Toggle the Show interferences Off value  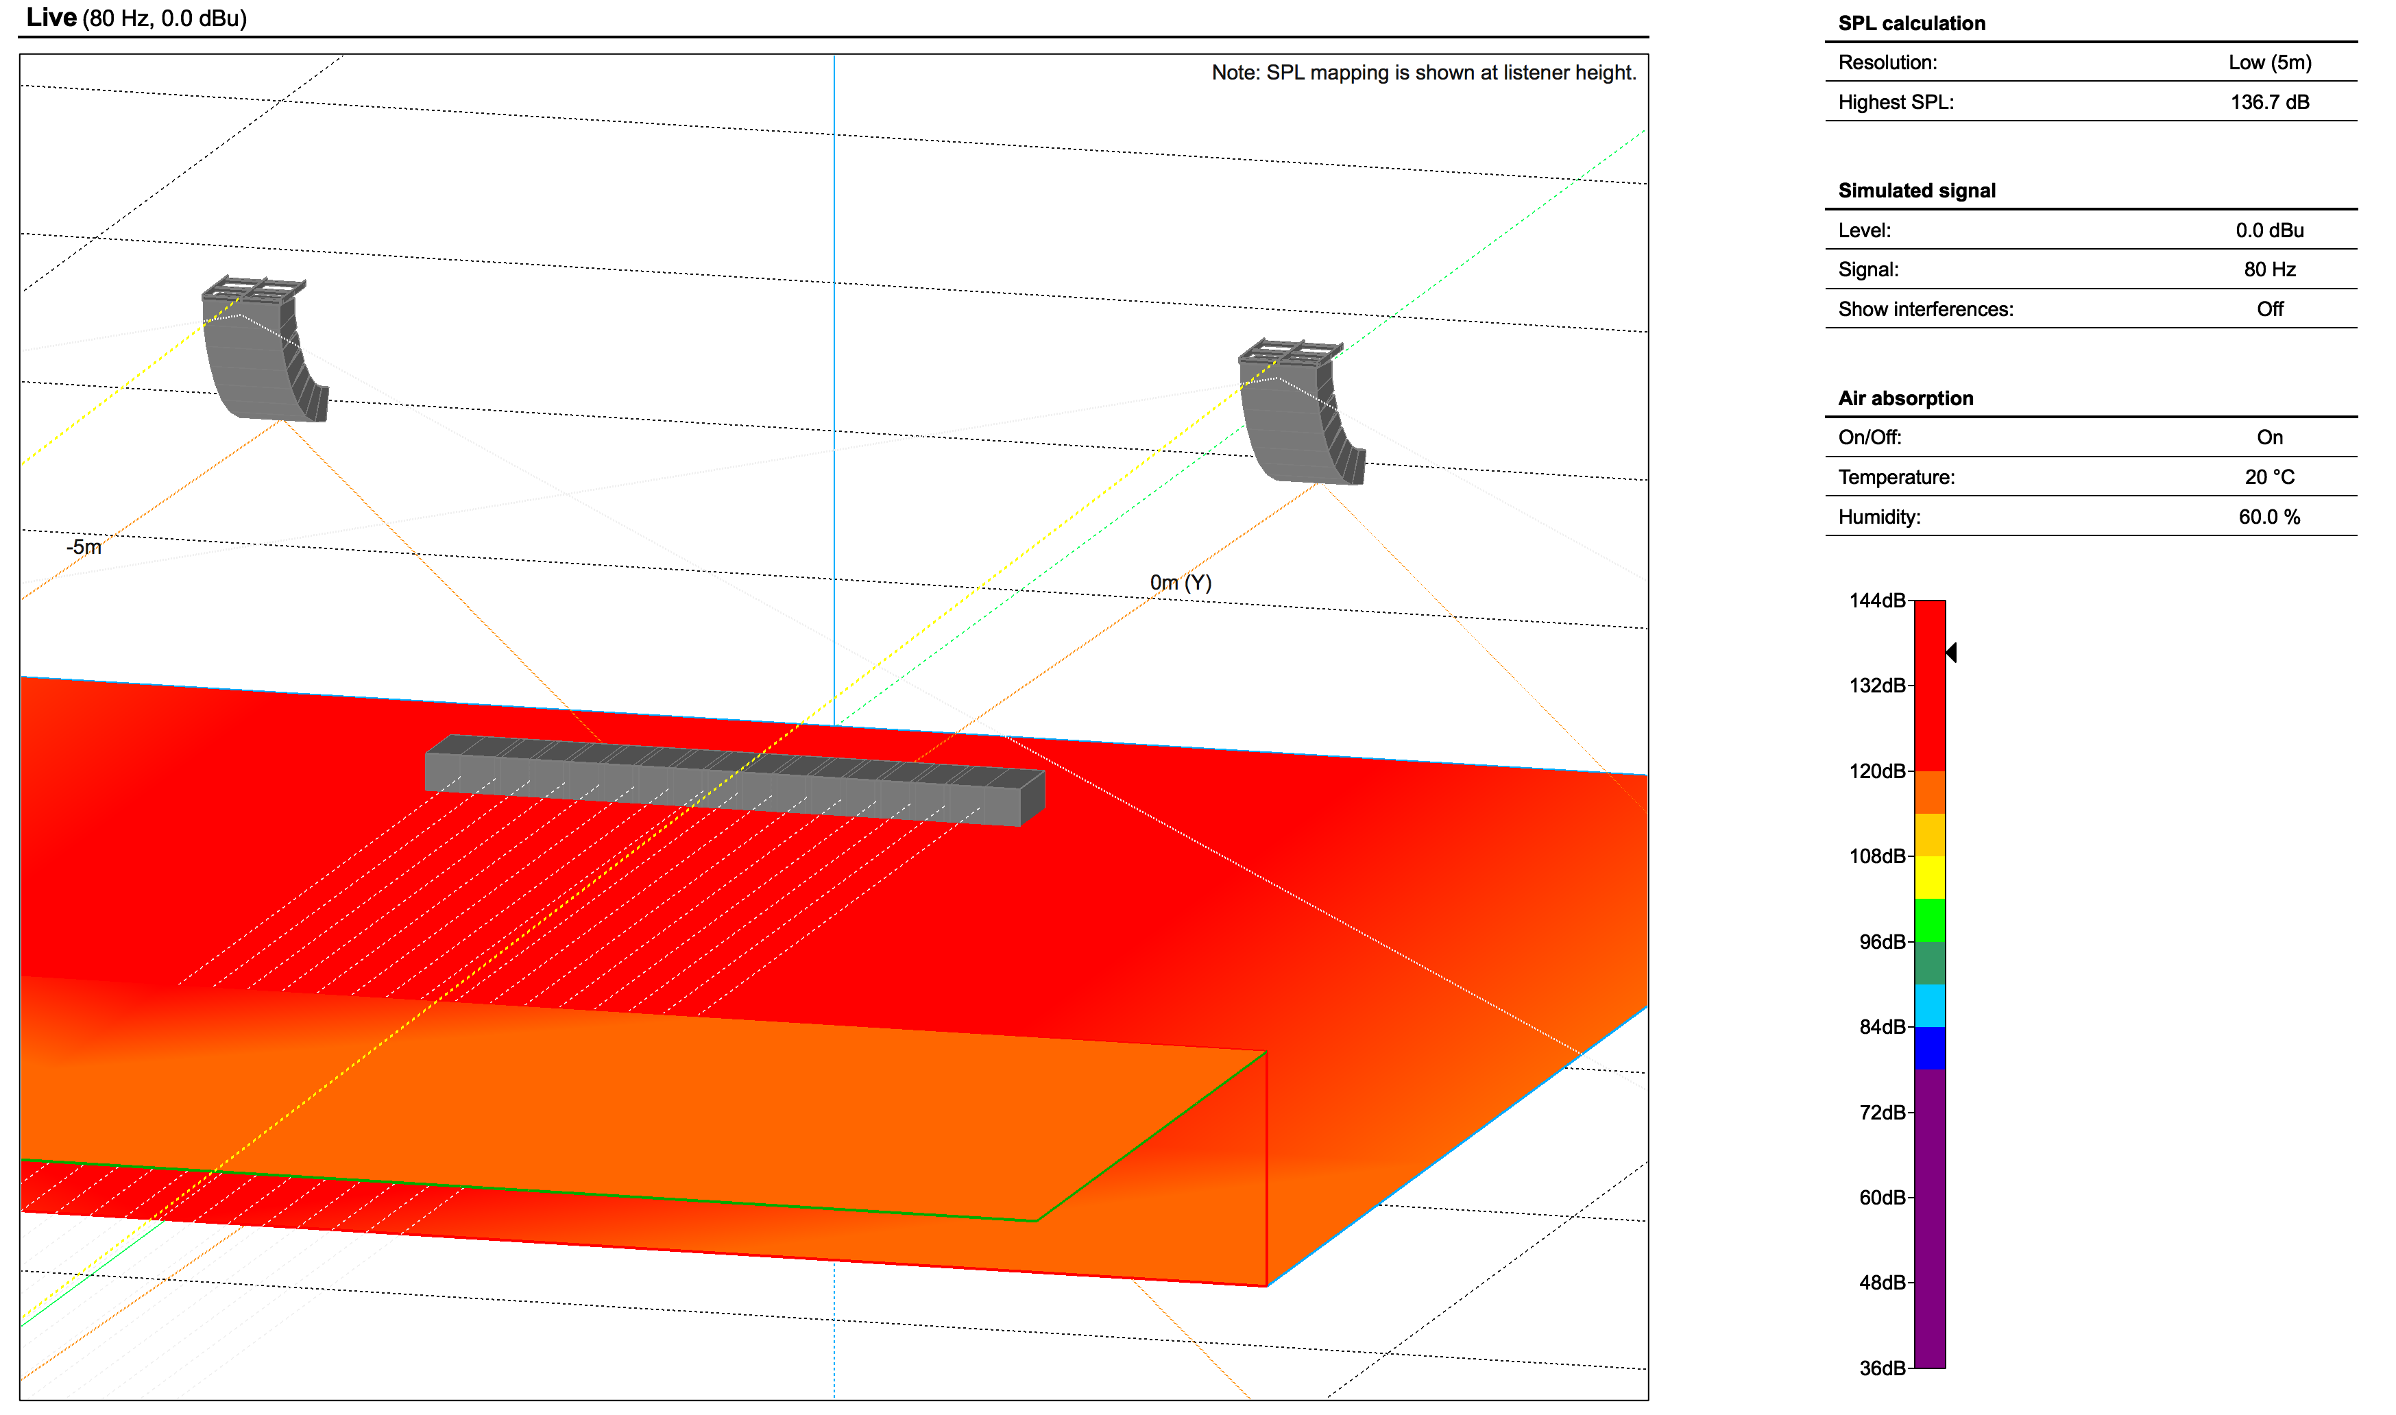click(x=2269, y=309)
